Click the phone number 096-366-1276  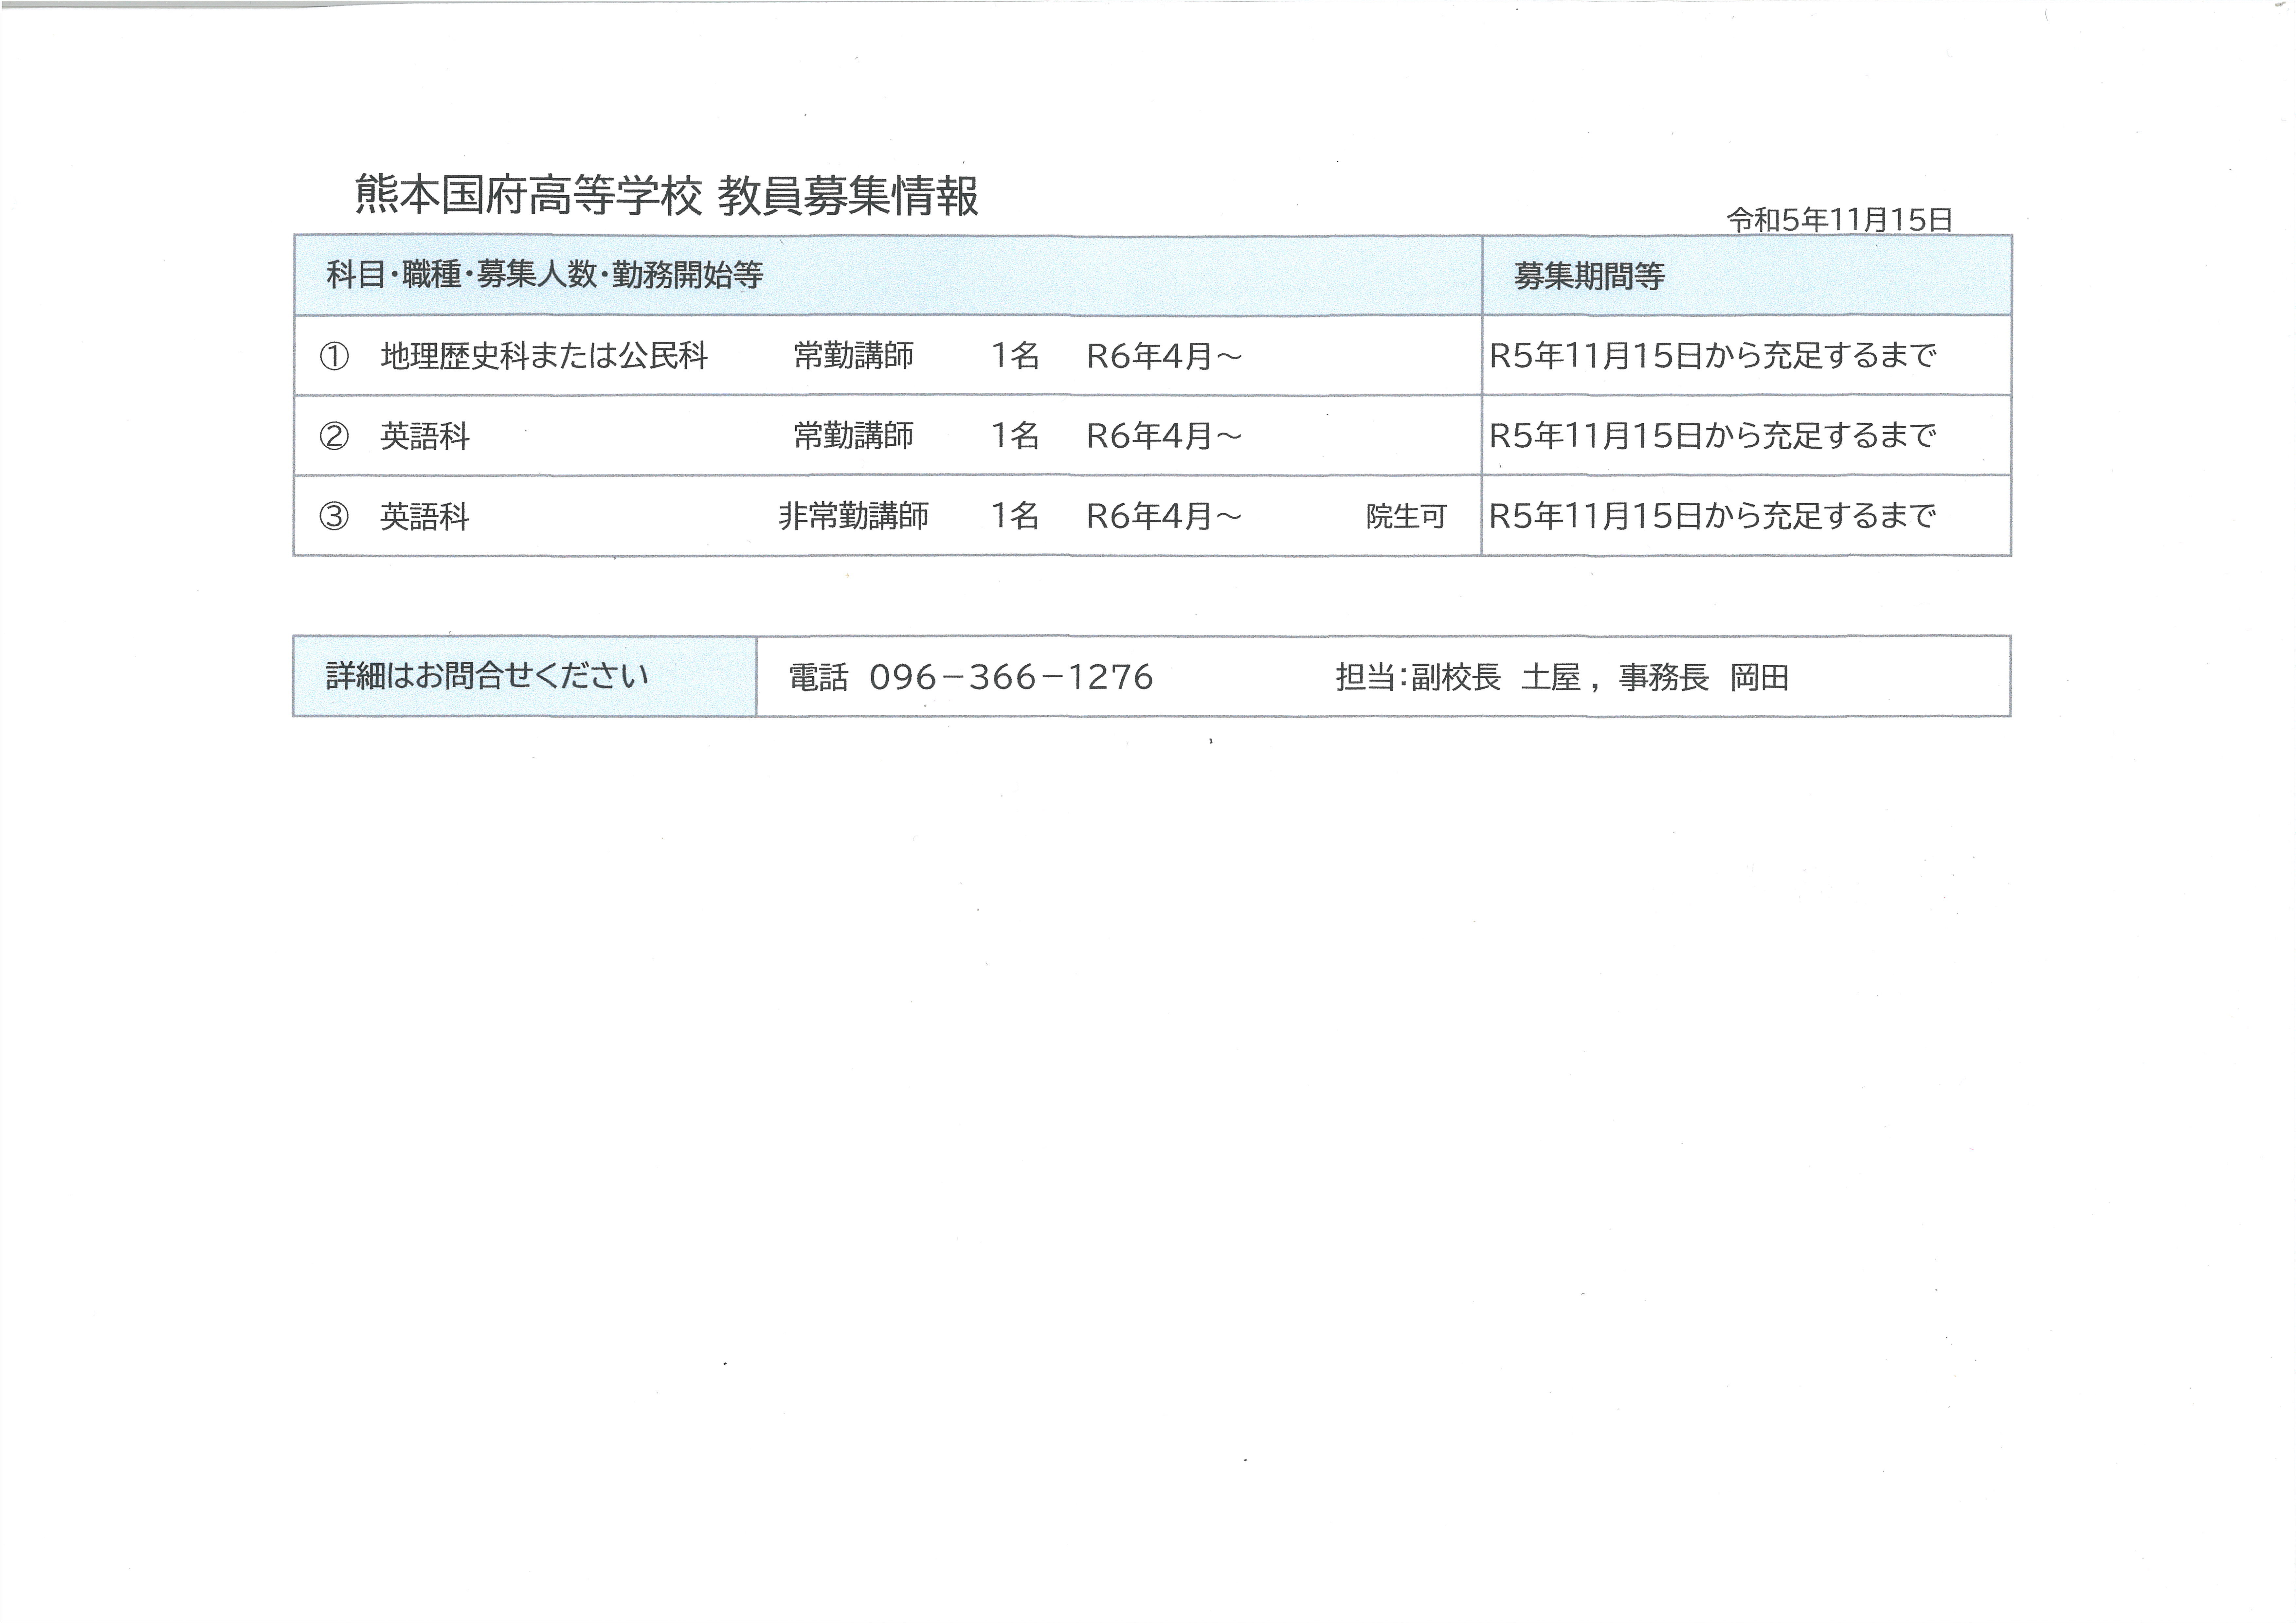[1011, 678]
